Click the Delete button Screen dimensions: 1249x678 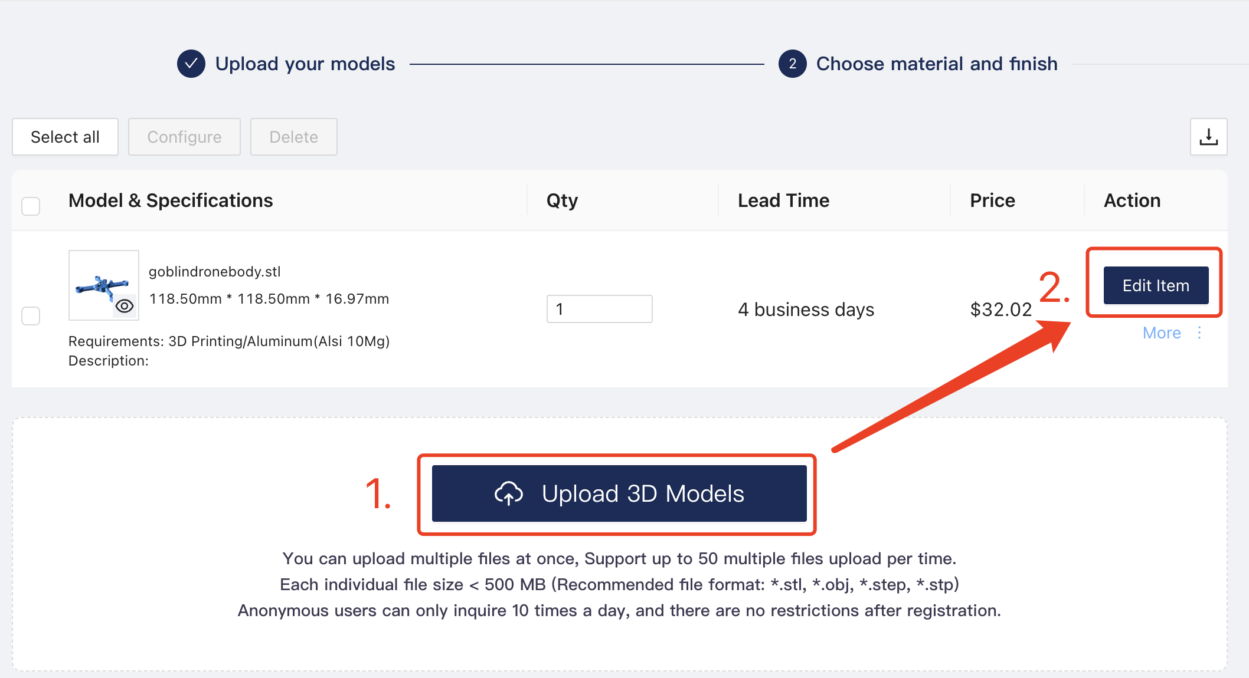coord(293,137)
